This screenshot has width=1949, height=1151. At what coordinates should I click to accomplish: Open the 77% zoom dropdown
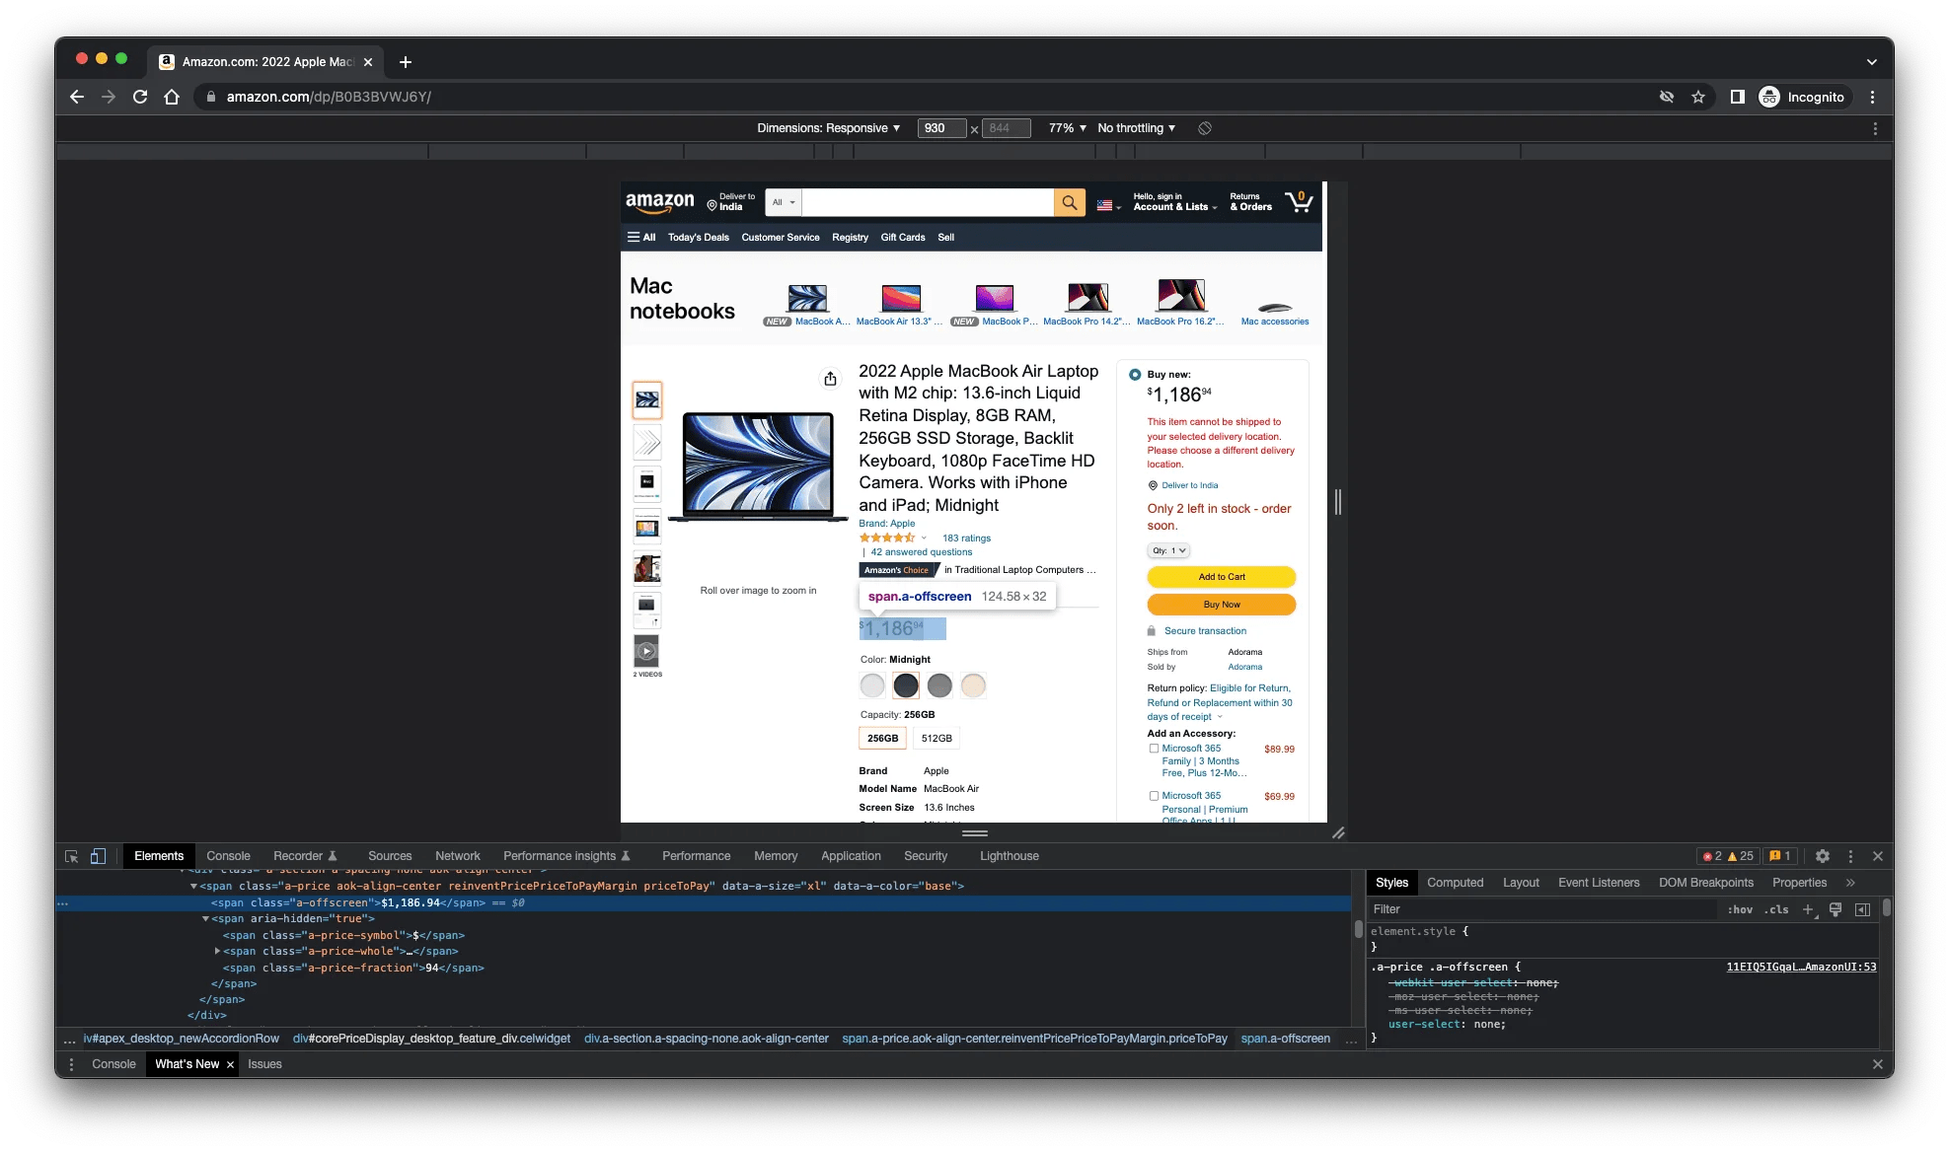pos(1066,127)
